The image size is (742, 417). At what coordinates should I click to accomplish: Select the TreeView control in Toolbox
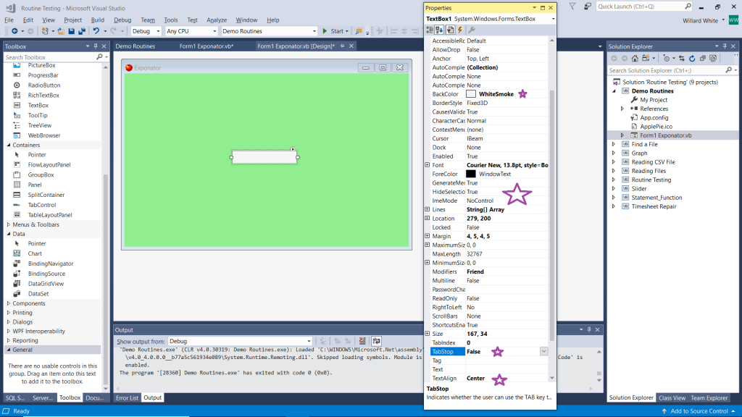[x=40, y=125]
